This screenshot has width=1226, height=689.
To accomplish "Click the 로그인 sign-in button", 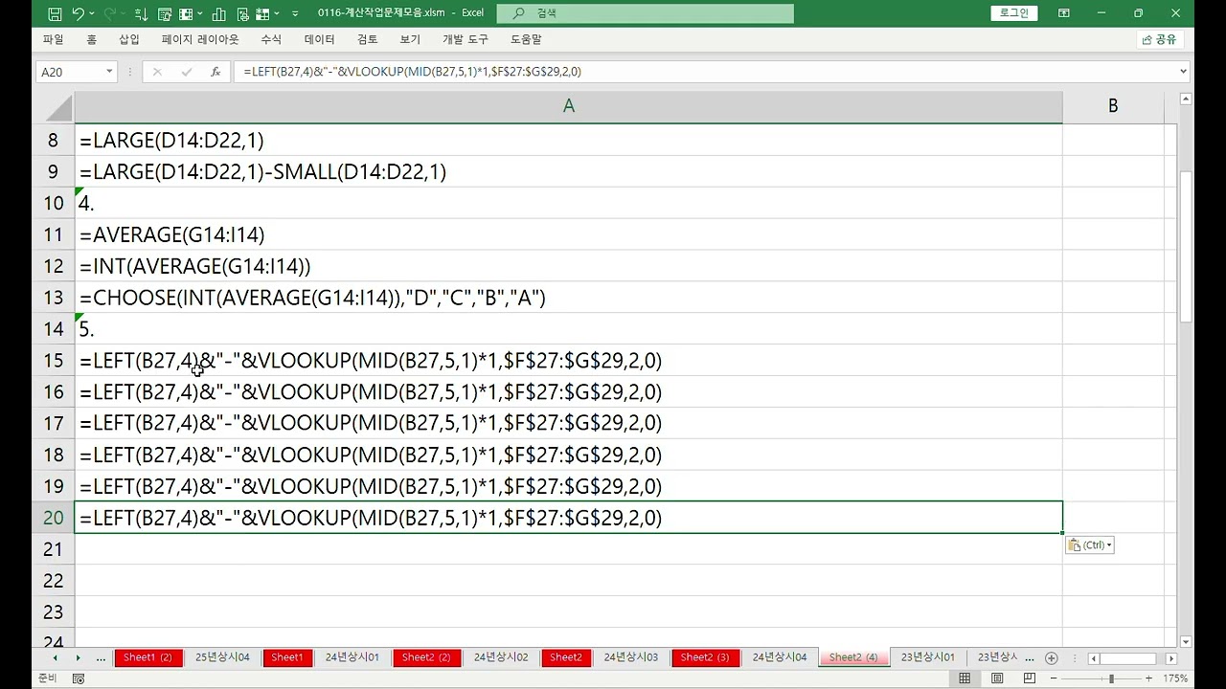I will (x=1013, y=13).
